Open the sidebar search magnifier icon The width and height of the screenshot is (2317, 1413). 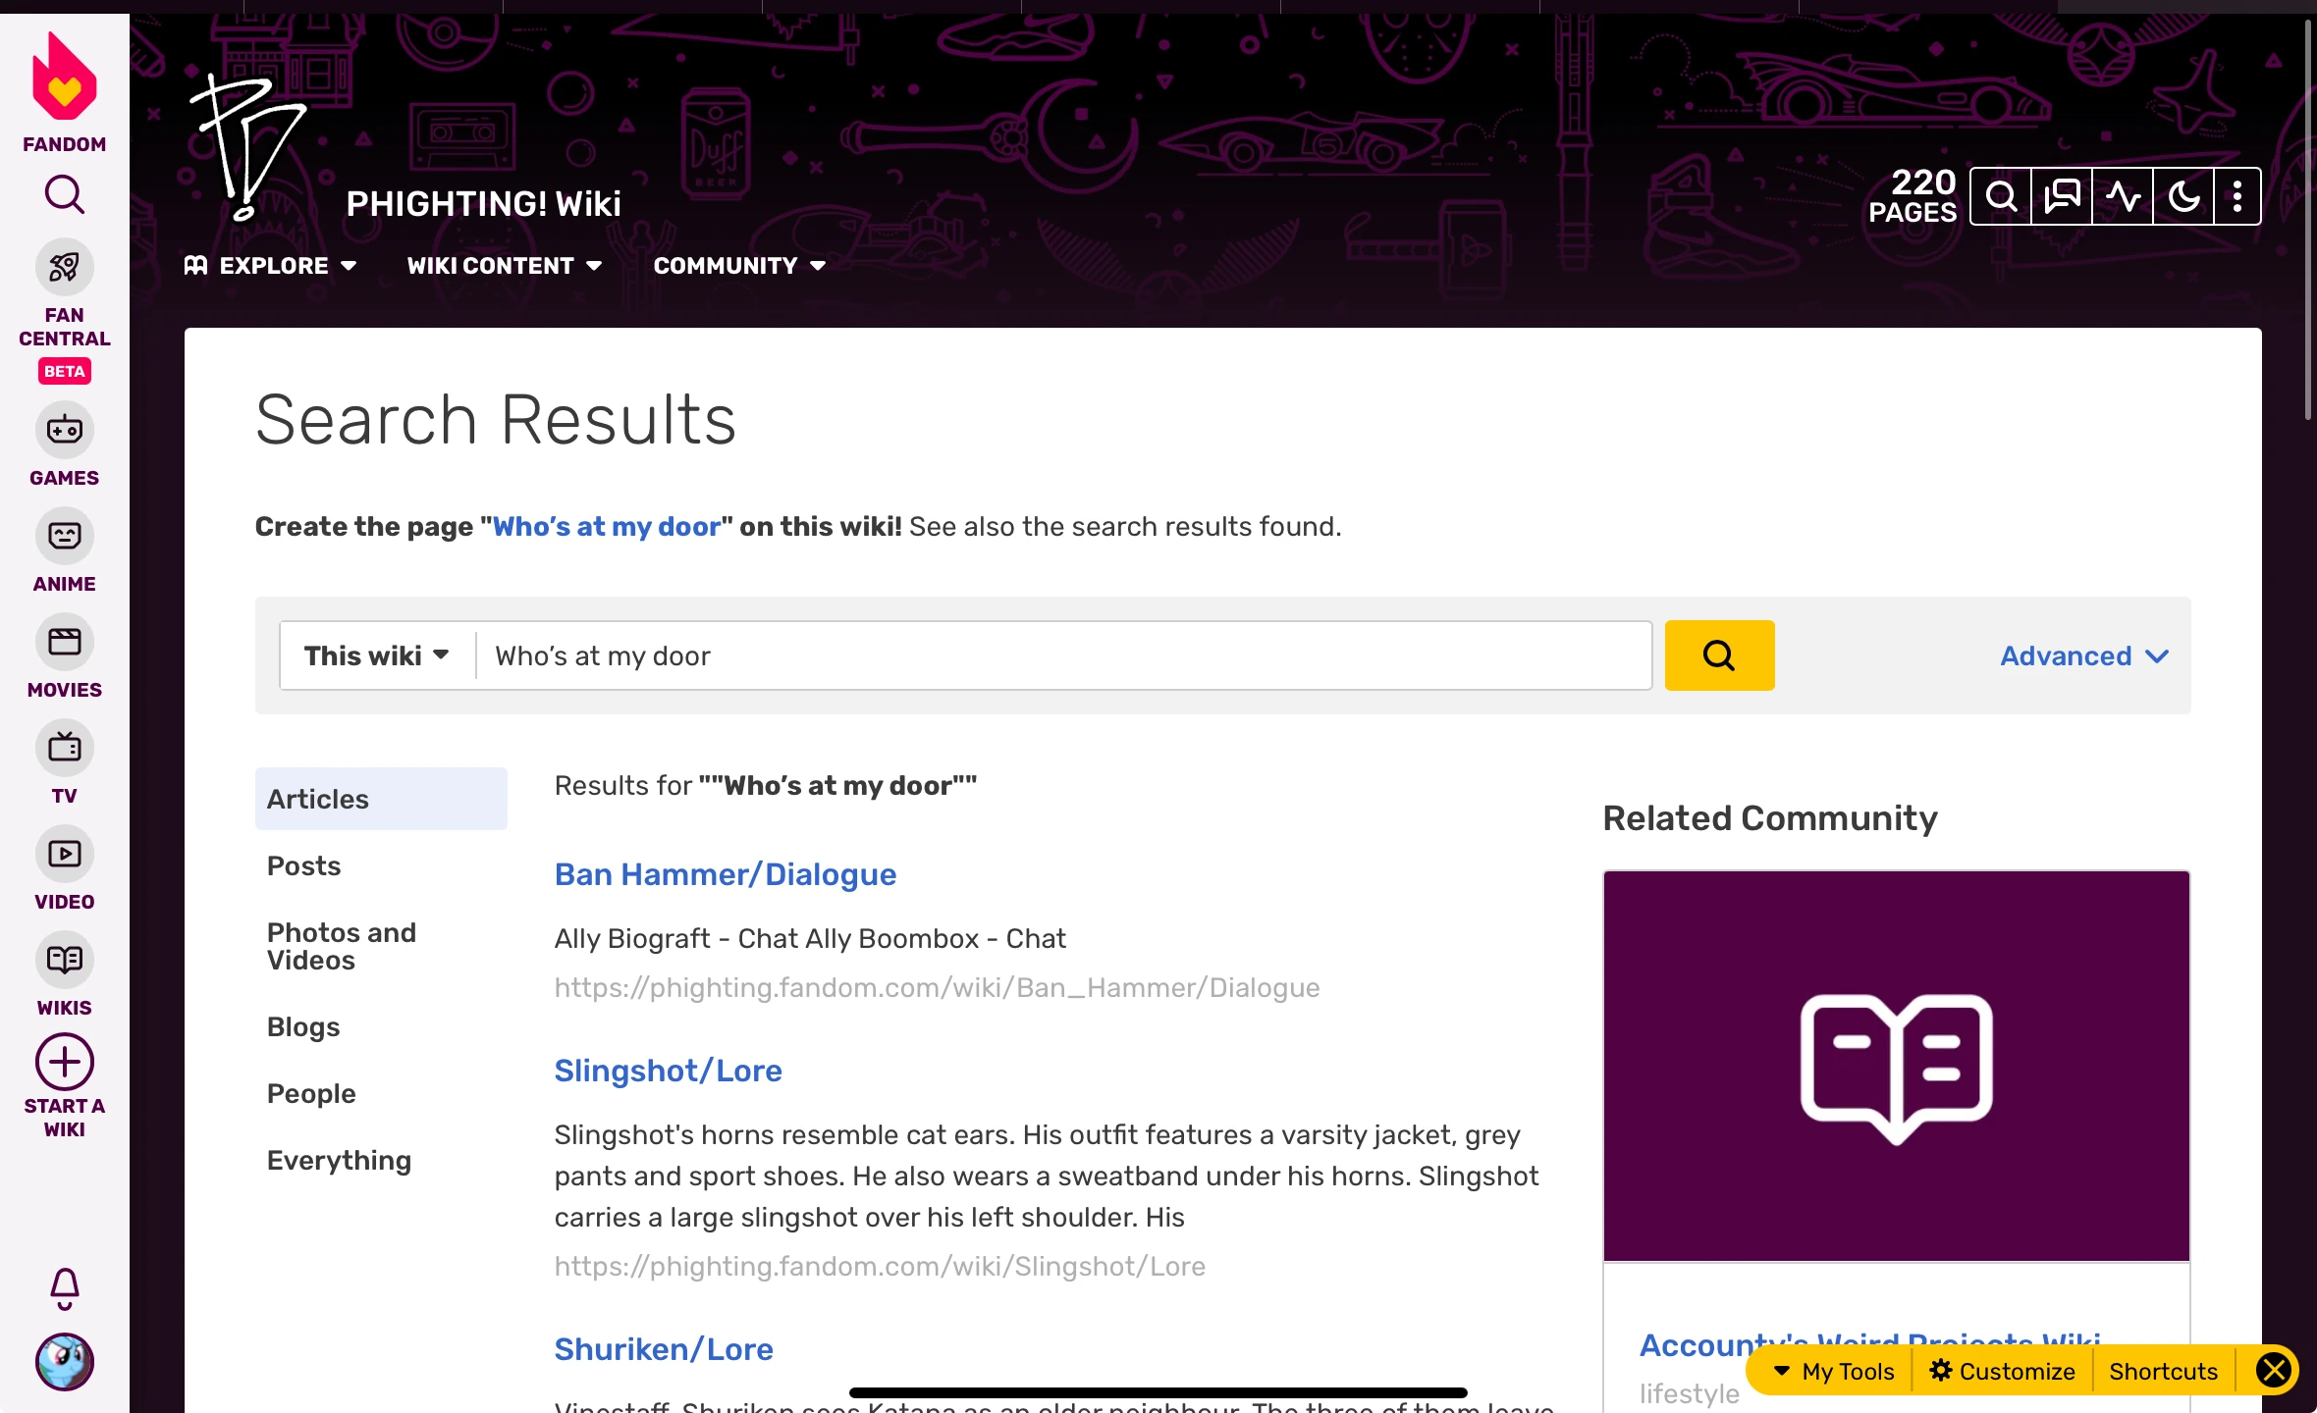tap(64, 194)
